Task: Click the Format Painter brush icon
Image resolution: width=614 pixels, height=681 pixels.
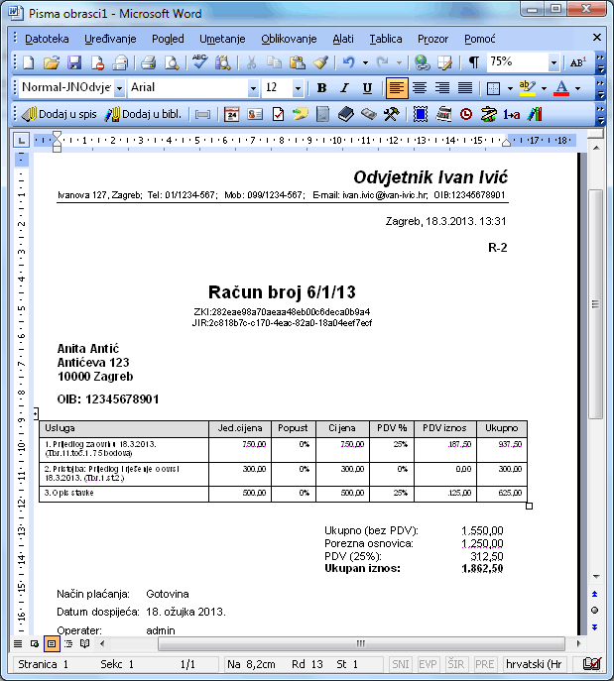Action: coord(319,62)
